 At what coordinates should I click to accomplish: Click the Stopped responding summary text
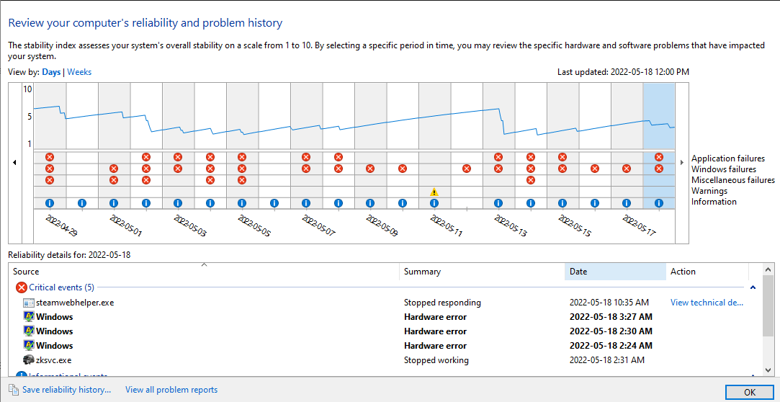[x=442, y=303]
